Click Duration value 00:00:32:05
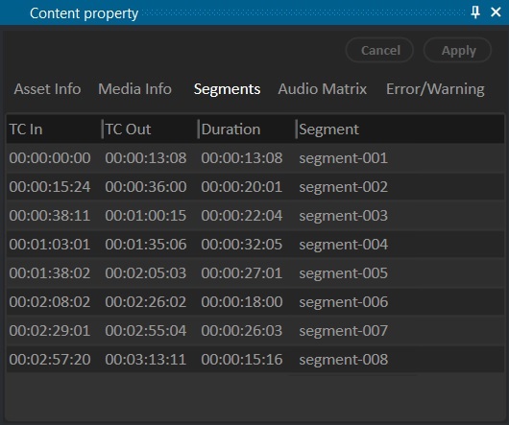The height and width of the screenshot is (425, 509). click(242, 244)
